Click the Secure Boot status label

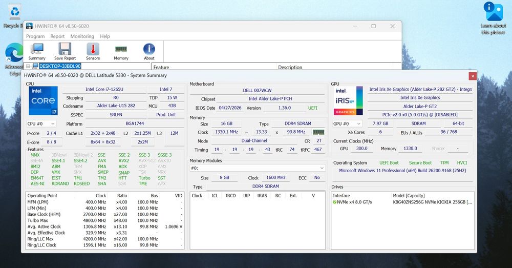[420, 163]
